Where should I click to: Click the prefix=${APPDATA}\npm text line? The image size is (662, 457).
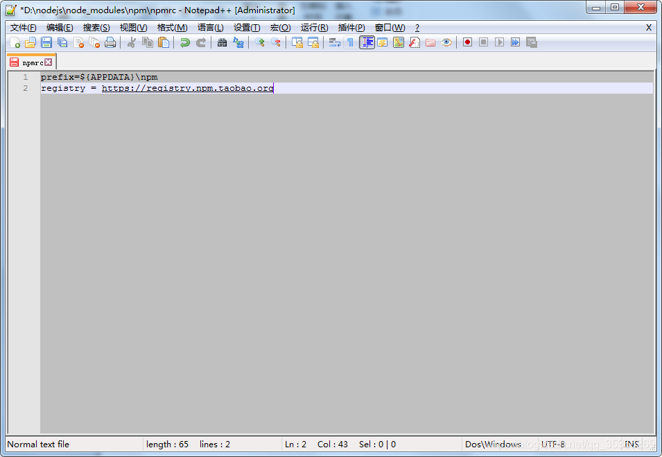(x=99, y=77)
